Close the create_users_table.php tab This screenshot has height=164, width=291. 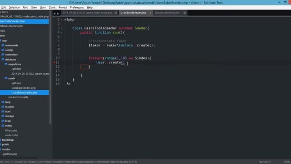tap(115, 13)
